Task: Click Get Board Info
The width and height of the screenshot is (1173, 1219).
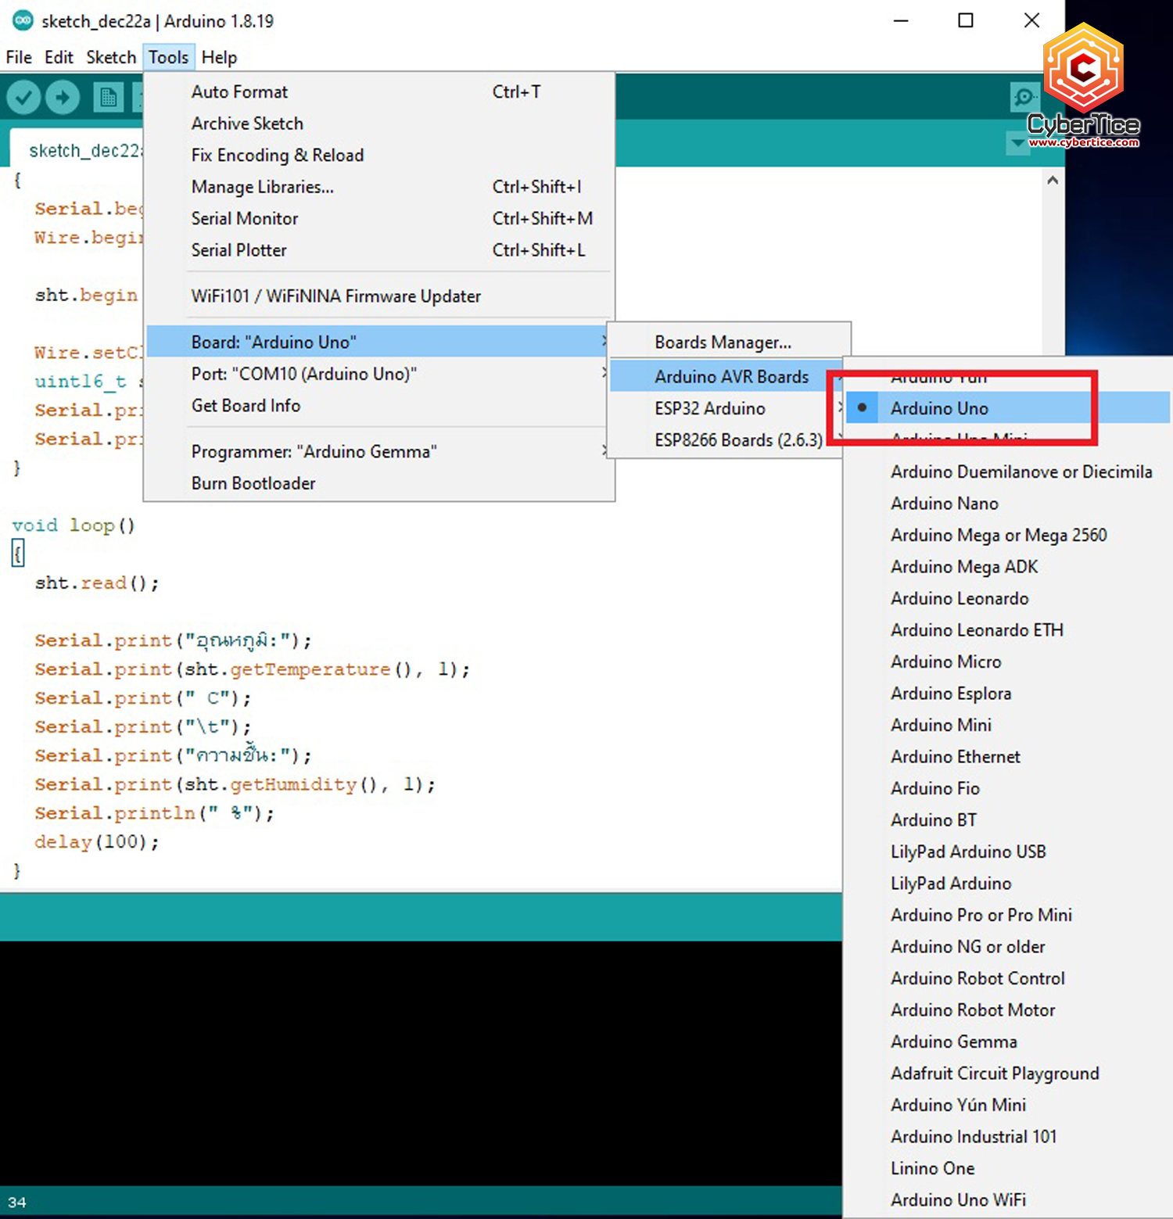Action: coord(245,405)
